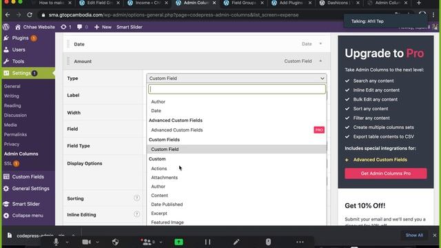
Task: Open the Tools menu
Action: (18, 61)
